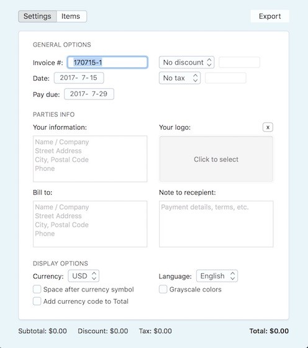Click the Export button
This screenshot has width=308, height=348.
pyautogui.click(x=270, y=16)
